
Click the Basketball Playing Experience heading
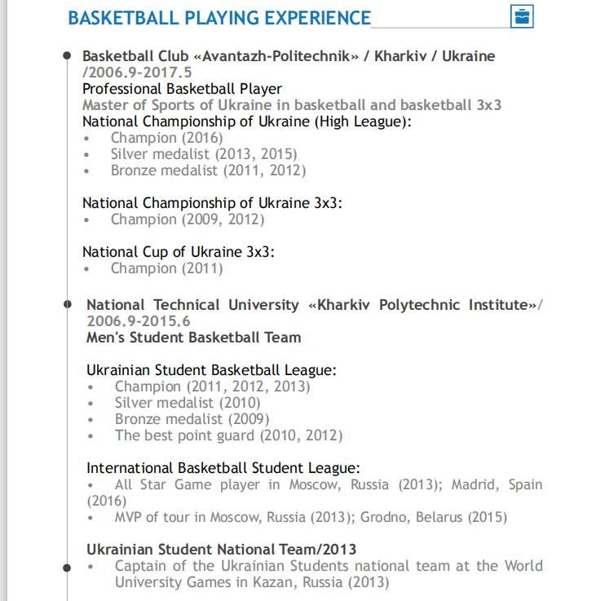[219, 18]
